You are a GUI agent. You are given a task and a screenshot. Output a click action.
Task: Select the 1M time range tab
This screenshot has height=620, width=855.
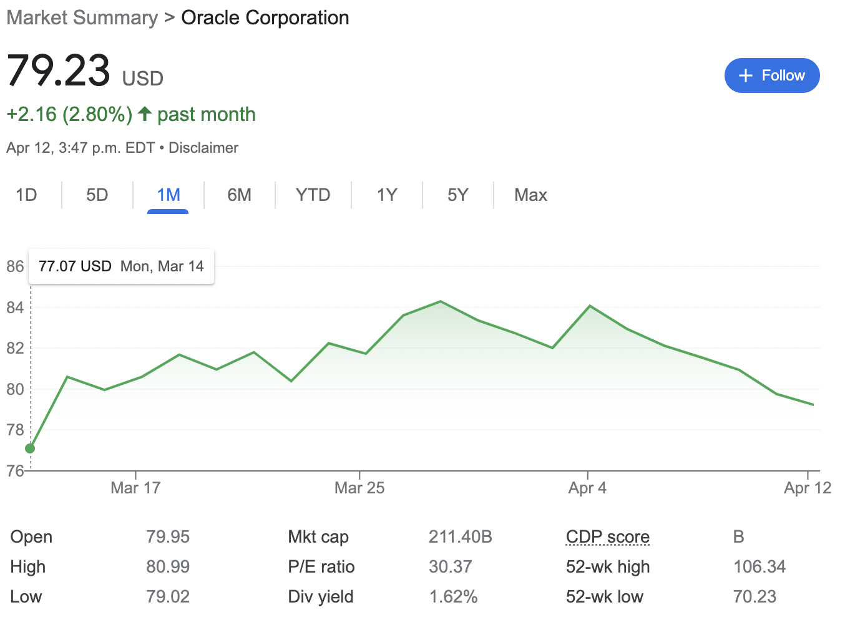(x=169, y=195)
